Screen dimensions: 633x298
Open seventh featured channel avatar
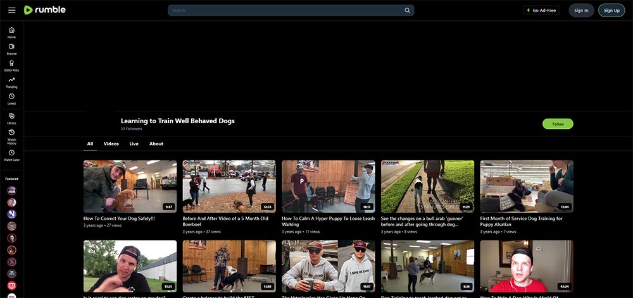click(11, 262)
